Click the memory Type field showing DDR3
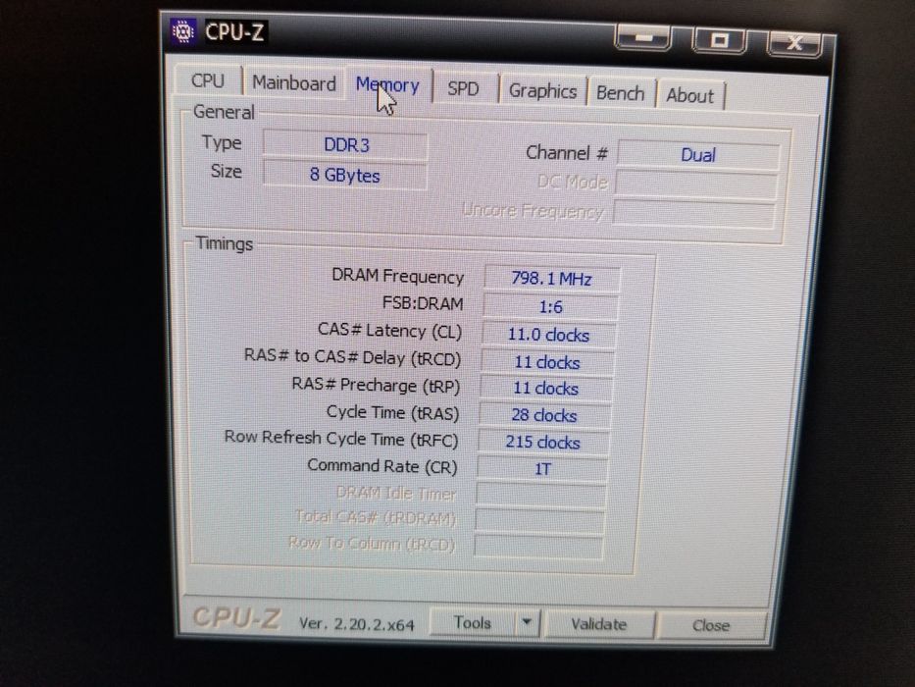This screenshot has height=687, width=915. [345, 145]
